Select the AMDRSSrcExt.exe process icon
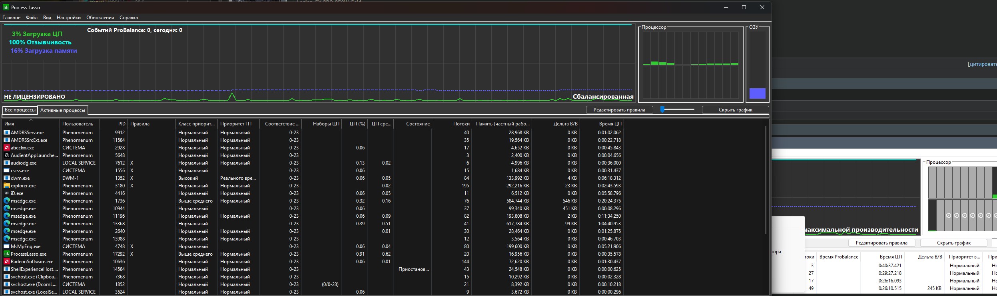This screenshot has width=997, height=296. tap(6, 140)
